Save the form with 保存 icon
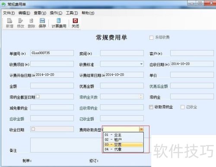This screenshot has height=167, width=216. [42, 23]
